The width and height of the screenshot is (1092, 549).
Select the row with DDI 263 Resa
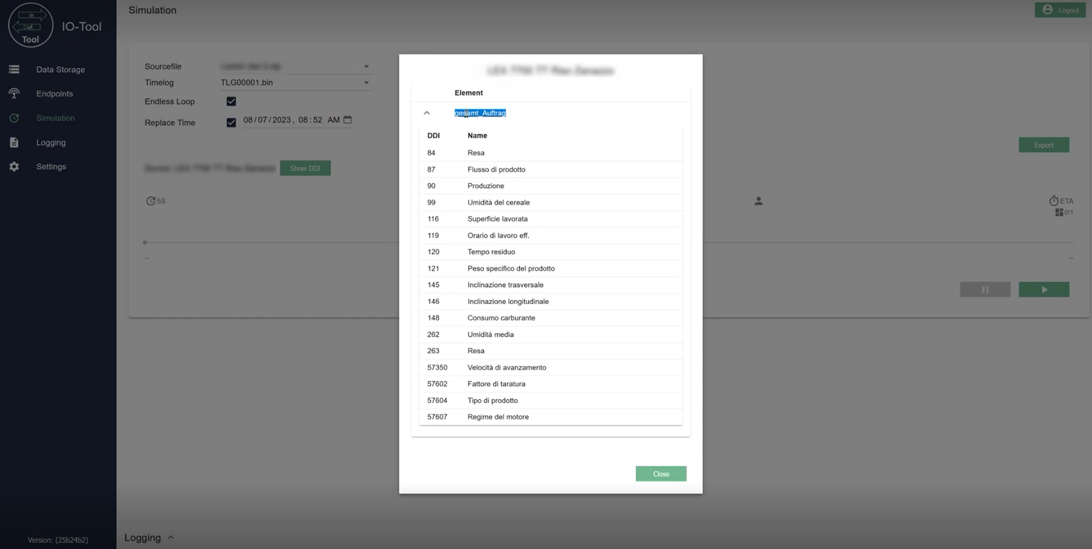(551, 351)
